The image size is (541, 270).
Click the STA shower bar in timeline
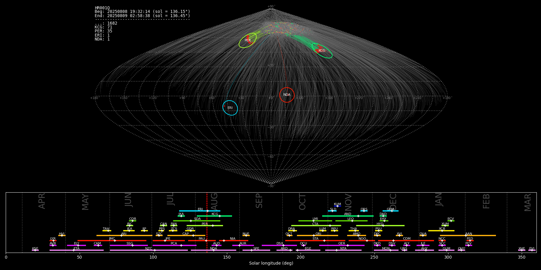tap(315, 240)
